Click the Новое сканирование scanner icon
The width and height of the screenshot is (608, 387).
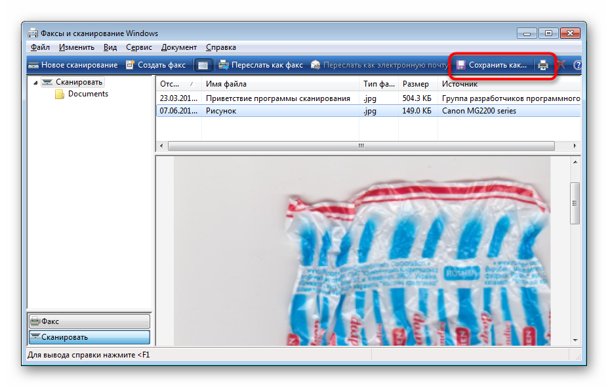point(33,65)
